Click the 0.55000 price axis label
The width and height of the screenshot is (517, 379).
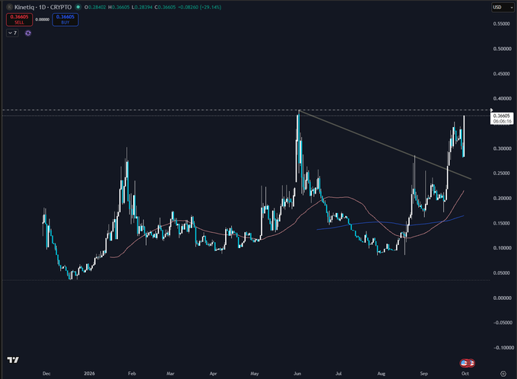tap(502, 24)
